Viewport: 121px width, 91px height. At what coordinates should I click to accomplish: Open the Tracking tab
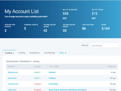(9, 53)
